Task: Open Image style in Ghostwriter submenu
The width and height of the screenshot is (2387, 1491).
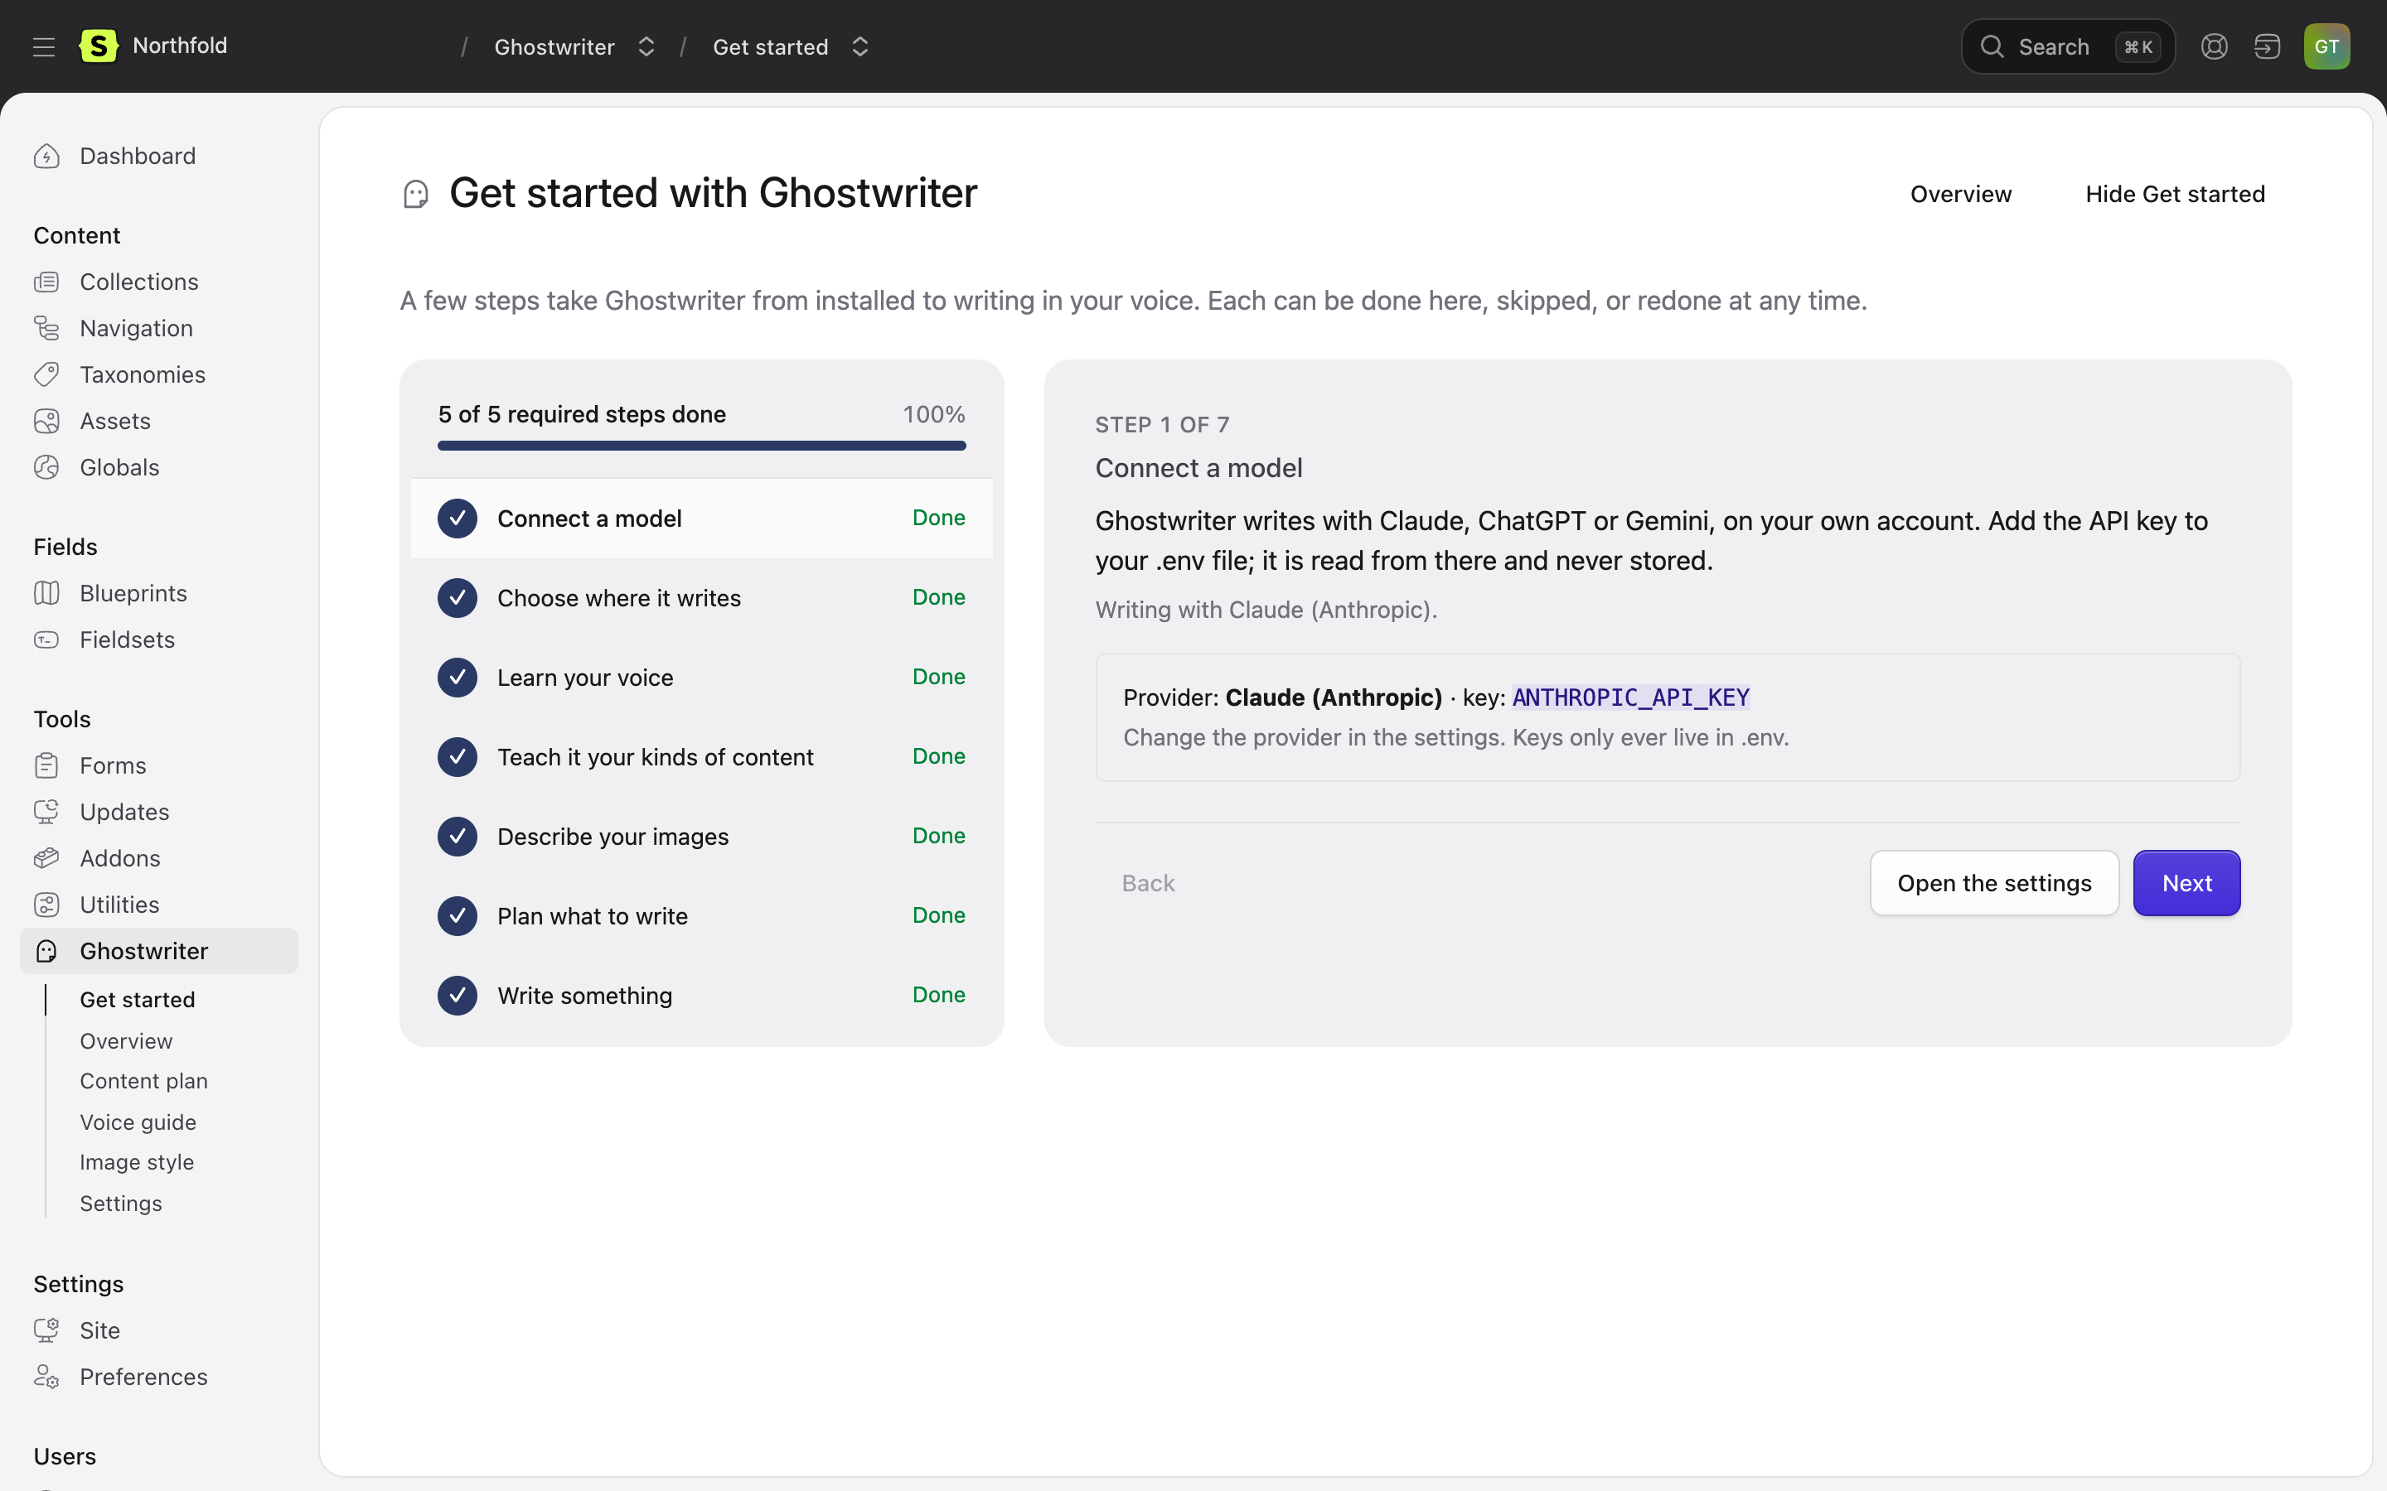Action: 137,1161
